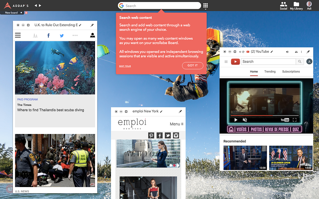Go to next board with right arrow

click(40, 6)
